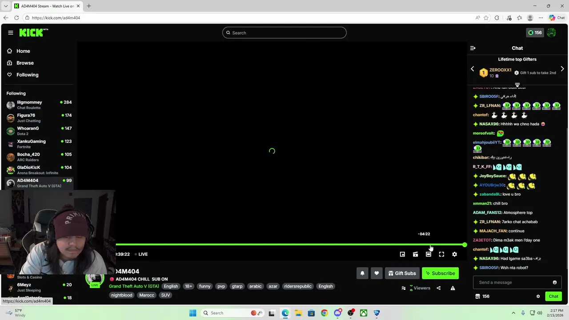Open Grand Theft Auto V (GTA) category link
Image resolution: width=569 pixels, height=320 pixels.
click(134, 286)
